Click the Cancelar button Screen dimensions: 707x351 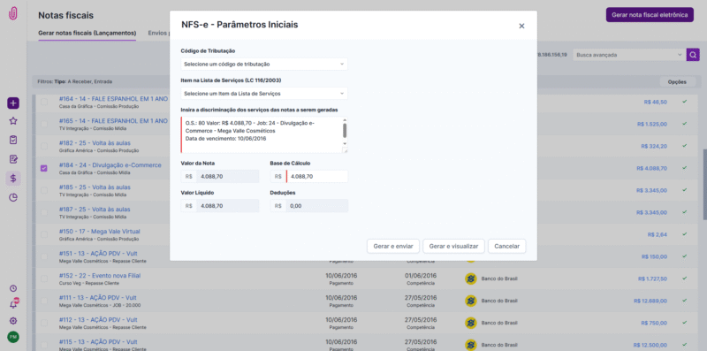point(506,247)
